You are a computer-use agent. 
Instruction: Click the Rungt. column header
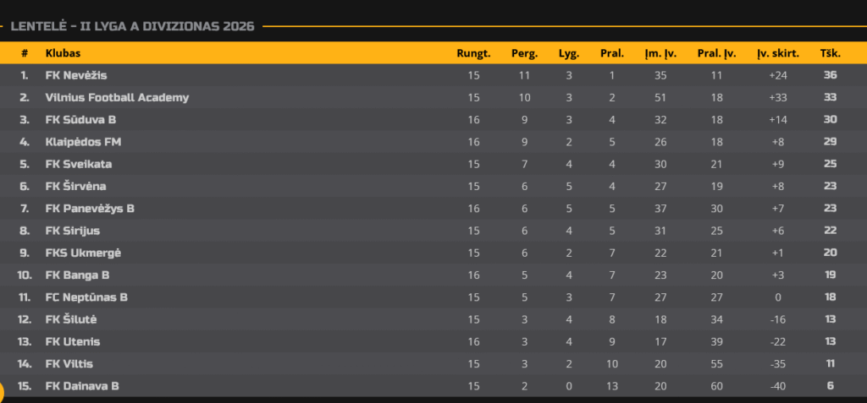pos(473,53)
